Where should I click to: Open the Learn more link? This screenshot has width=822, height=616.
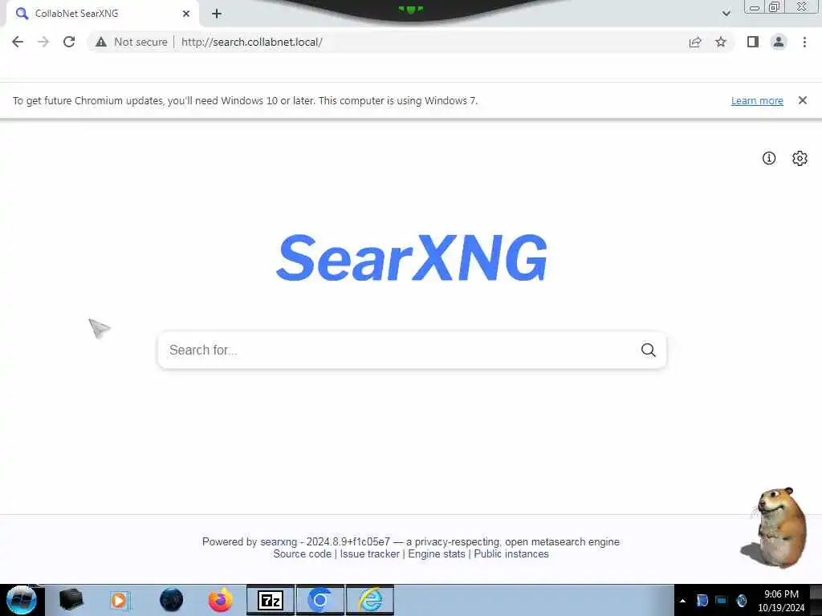coord(757,100)
